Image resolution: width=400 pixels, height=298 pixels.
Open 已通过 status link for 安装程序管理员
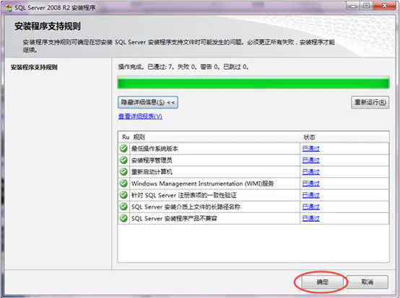[x=310, y=161]
